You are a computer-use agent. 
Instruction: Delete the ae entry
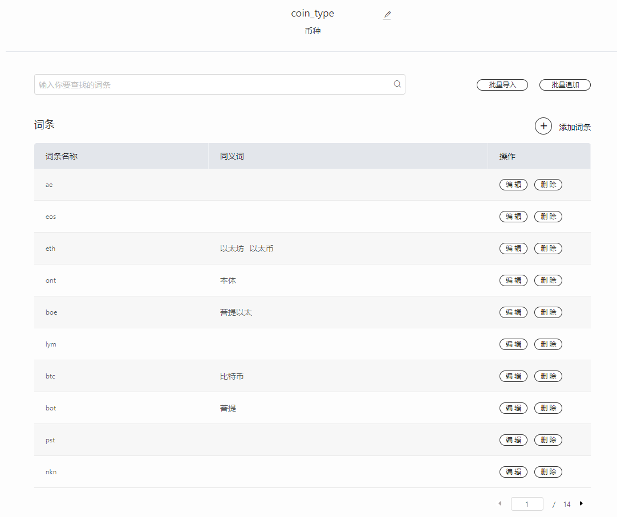point(548,185)
